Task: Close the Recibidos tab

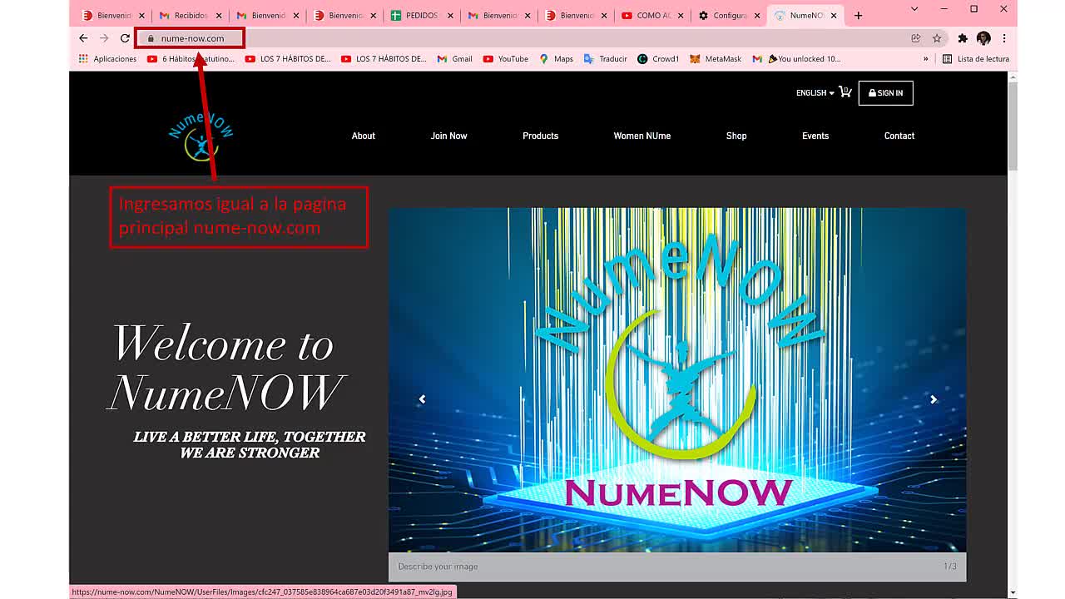Action: [219, 15]
